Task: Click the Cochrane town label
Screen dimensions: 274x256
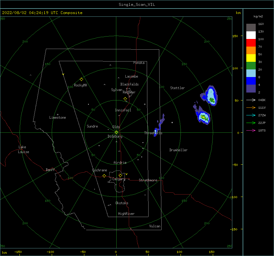Action: 100,170
